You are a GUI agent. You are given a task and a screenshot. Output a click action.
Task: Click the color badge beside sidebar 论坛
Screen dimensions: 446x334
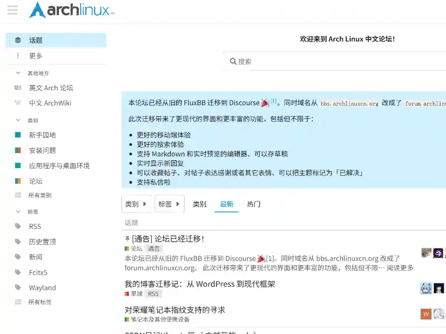point(18,180)
